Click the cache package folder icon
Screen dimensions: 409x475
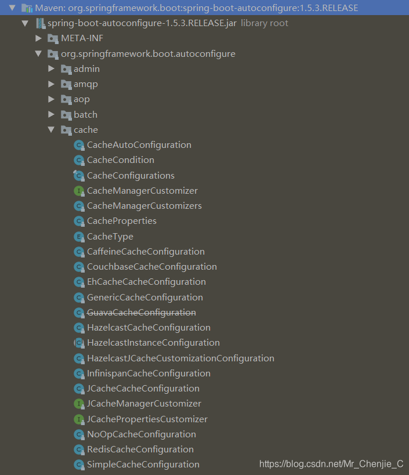[x=66, y=130]
